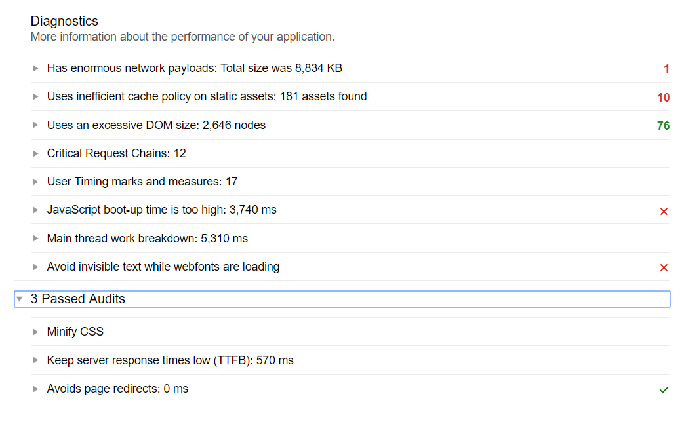This screenshot has width=686, height=422.
Task: Open the Minify CSS passed audit
Action: pyautogui.click(x=75, y=332)
